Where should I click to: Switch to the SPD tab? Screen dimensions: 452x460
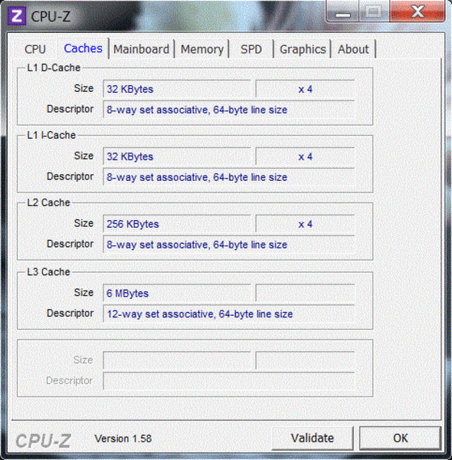(x=251, y=49)
